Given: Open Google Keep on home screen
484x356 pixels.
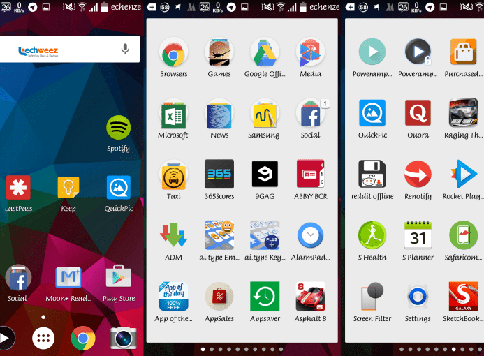Looking at the screenshot, I should [x=68, y=188].
